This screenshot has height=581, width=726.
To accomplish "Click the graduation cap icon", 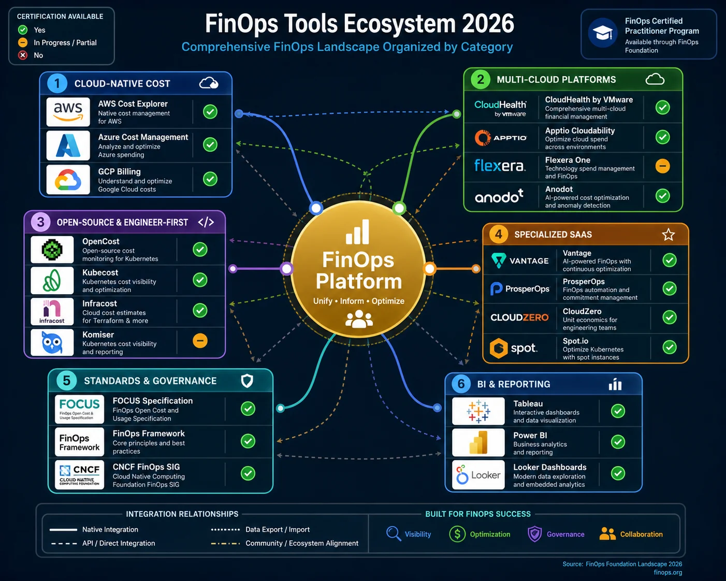I will tap(603, 34).
